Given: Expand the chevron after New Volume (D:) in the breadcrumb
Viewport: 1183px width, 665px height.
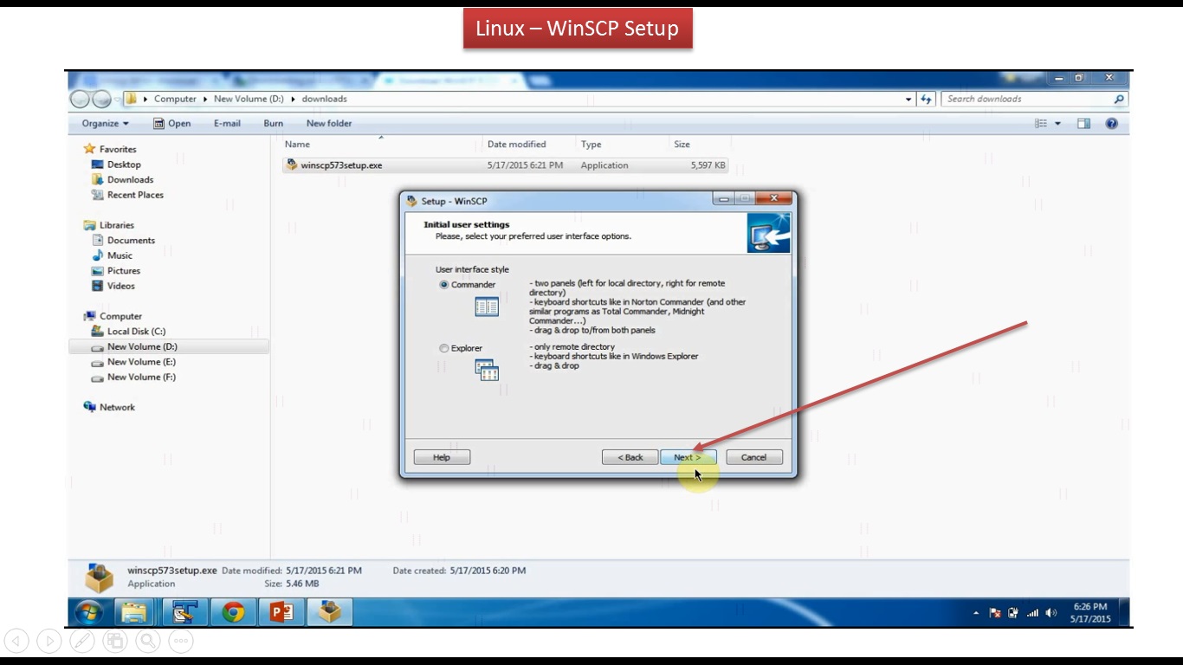Looking at the screenshot, I should (294, 99).
